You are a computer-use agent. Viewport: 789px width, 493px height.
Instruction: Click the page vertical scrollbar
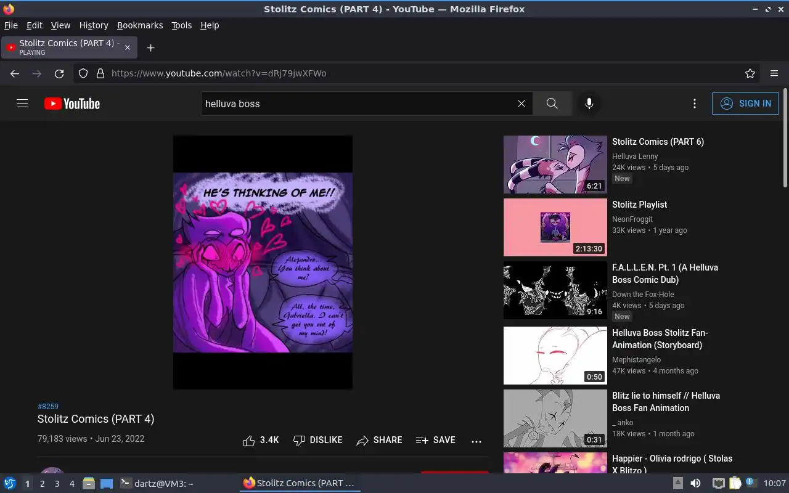(785, 138)
